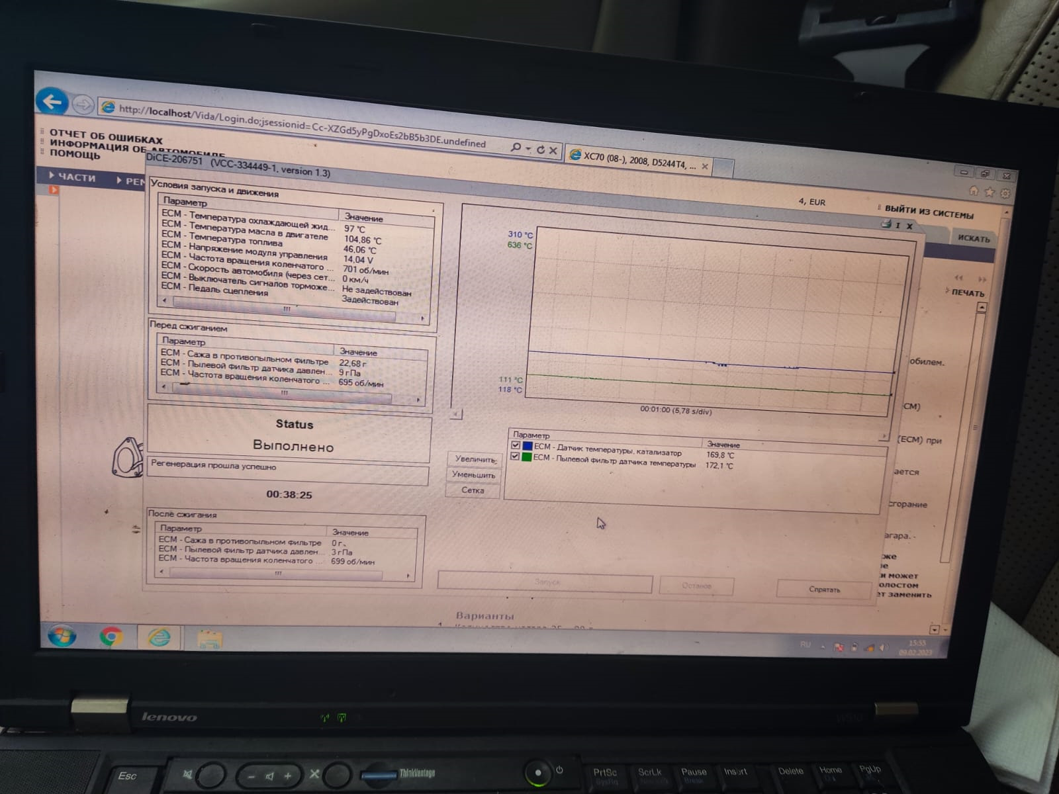Click Параметр header in start conditions table
Screen dimensions: 1059x794
(x=249, y=206)
